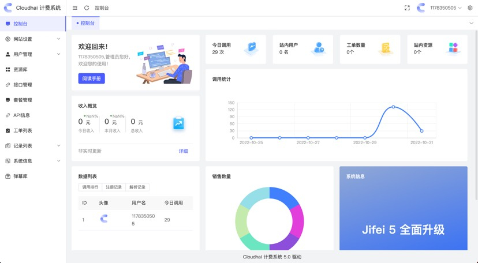Switch to the 注册记录 tab
Image resolution: width=478 pixels, height=263 pixels.
[x=114, y=187]
